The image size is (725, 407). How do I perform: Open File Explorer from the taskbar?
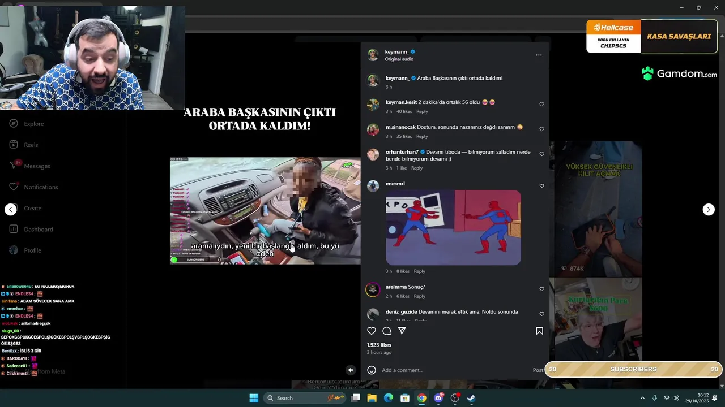click(372, 398)
